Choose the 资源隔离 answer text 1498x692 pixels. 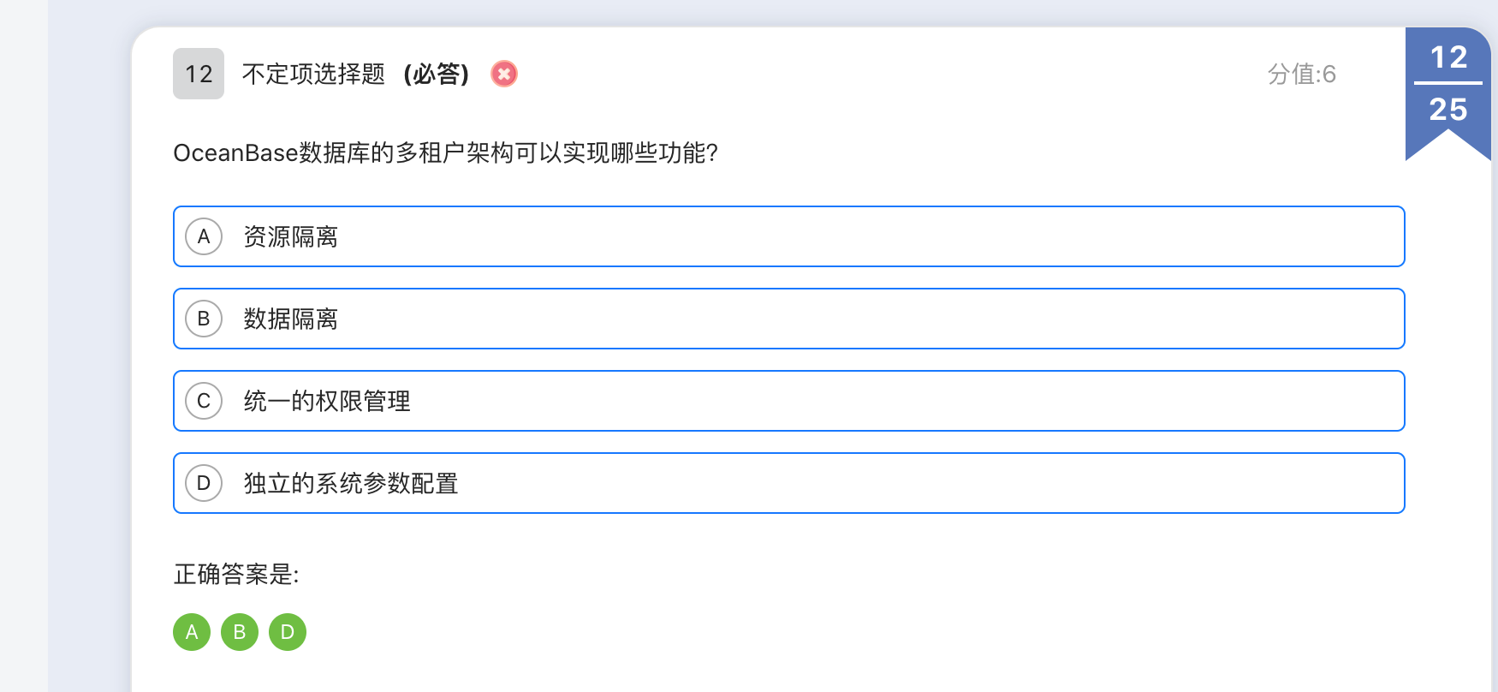[291, 236]
